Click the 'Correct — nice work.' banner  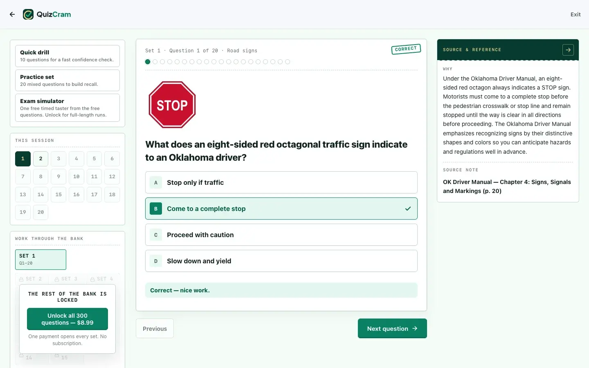(x=281, y=290)
